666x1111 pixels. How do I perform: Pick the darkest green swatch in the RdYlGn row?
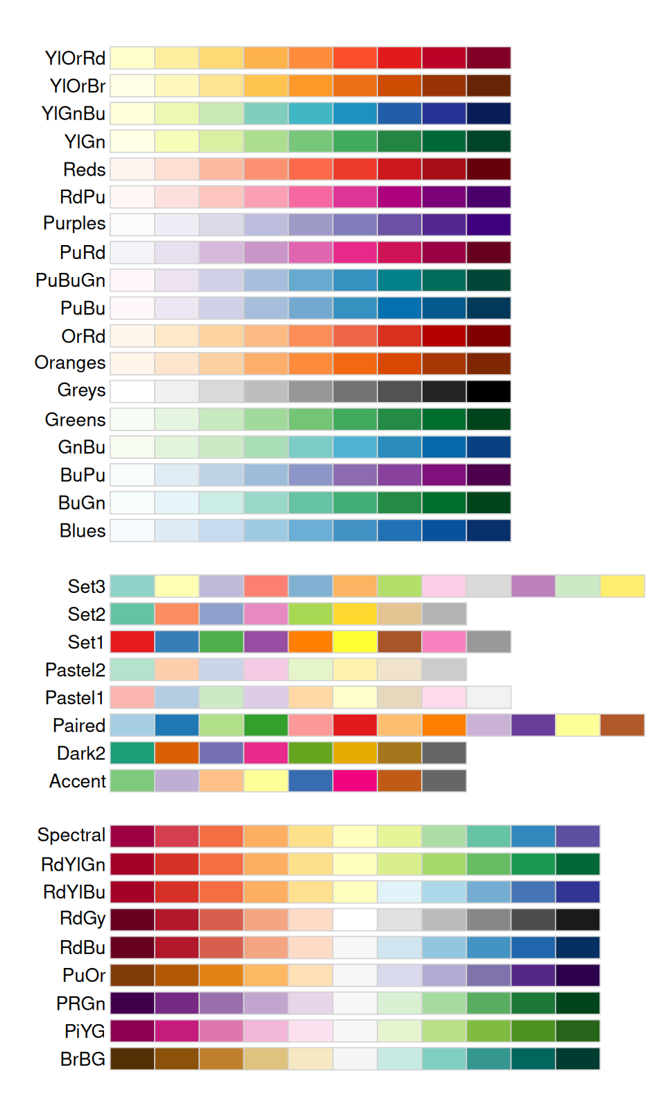(x=577, y=864)
